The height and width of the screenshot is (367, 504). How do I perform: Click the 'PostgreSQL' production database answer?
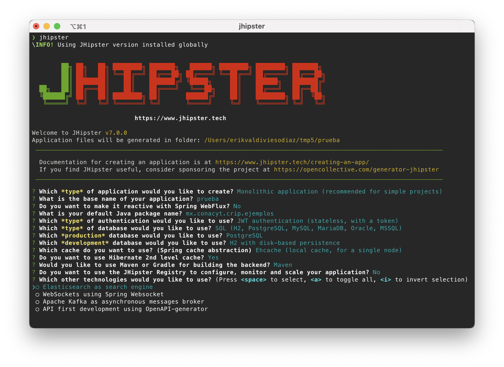point(244,236)
